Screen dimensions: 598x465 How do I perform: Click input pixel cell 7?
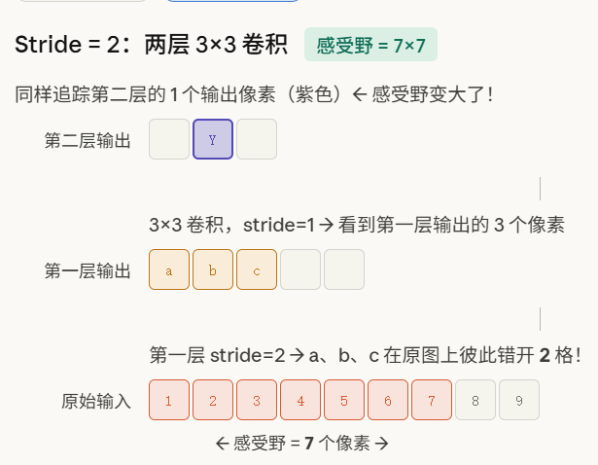coord(432,400)
